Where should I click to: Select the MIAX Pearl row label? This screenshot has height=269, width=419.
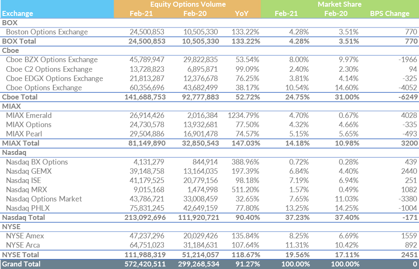pos(24,134)
